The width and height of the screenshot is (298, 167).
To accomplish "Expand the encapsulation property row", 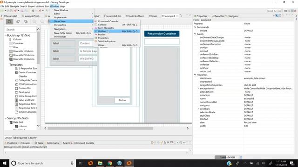I will 198,89.
